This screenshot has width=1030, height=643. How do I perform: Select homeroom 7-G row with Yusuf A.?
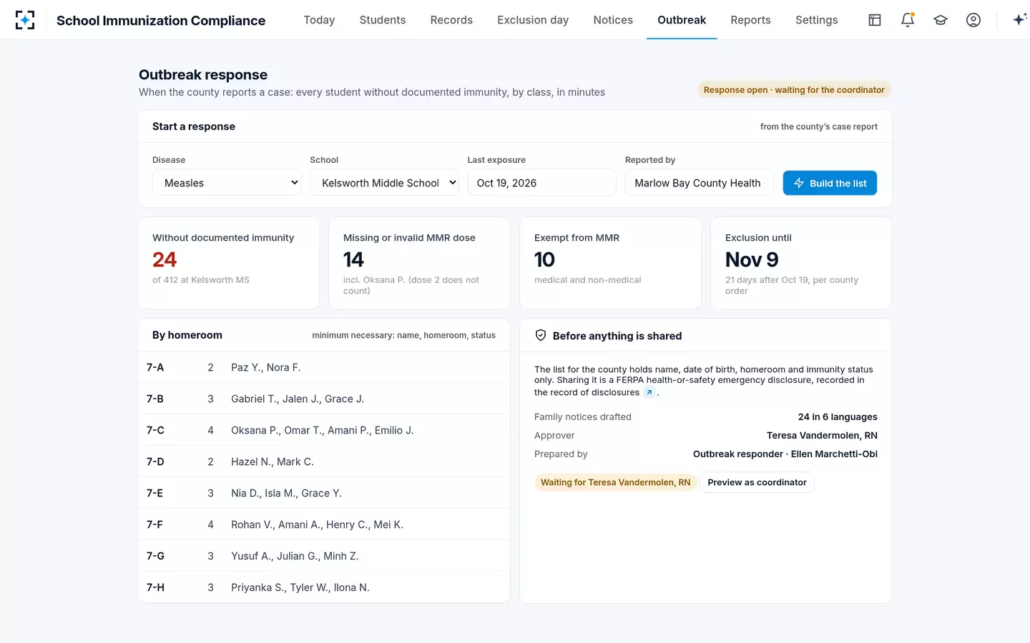point(324,556)
